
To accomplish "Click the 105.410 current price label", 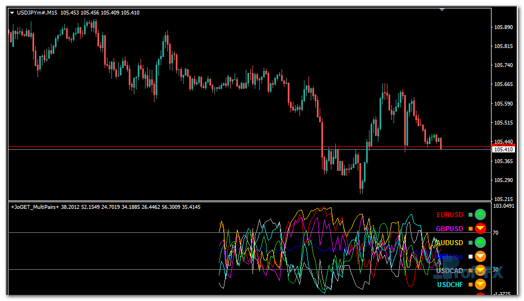I will [x=503, y=150].
